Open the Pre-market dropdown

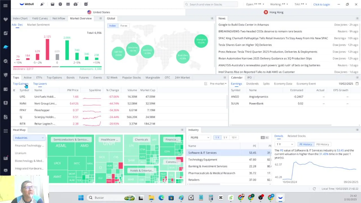218,84
